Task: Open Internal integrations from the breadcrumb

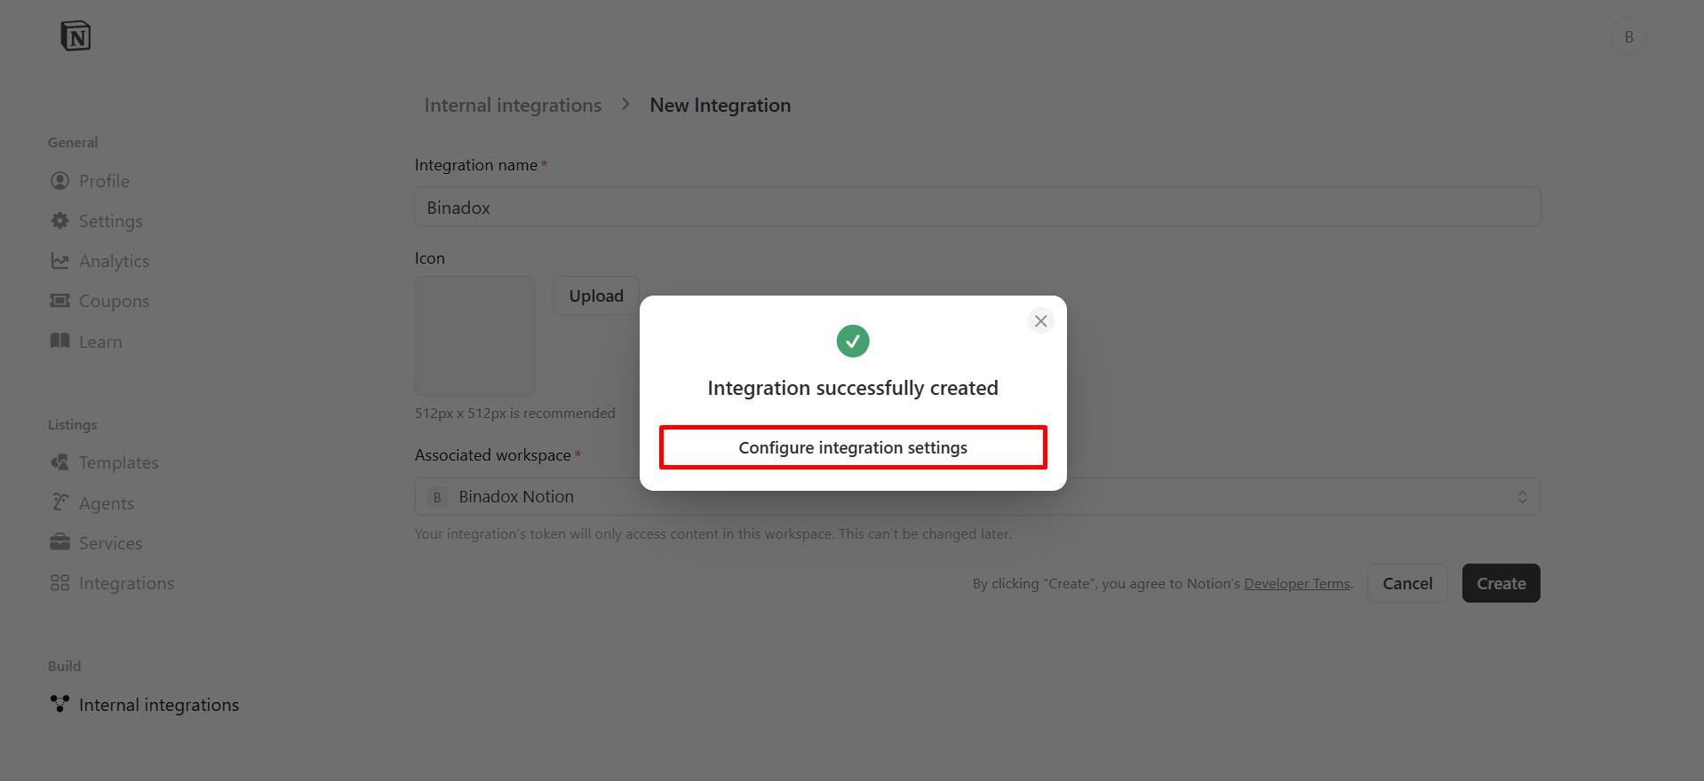Action: [x=512, y=104]
